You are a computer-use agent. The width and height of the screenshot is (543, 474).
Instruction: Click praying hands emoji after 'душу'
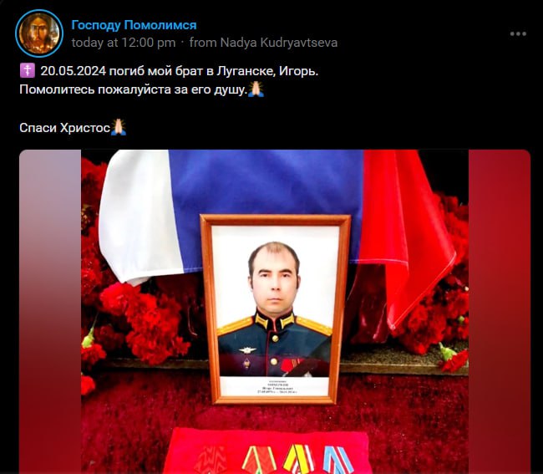(256, 89)
